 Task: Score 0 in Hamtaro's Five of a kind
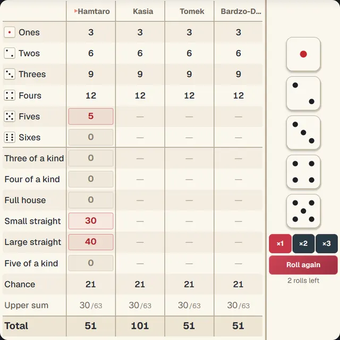pyautogui.click(x=91, y=263)
